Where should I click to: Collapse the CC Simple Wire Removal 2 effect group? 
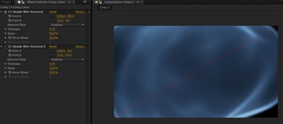[2, 47]
